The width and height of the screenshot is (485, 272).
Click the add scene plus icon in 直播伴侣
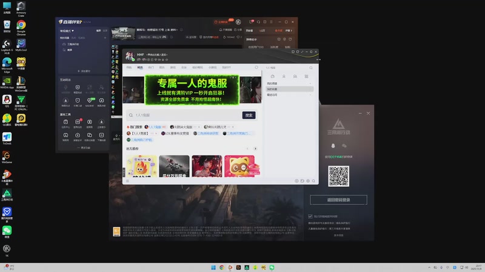pyautogui.click(x=105, y=37)
